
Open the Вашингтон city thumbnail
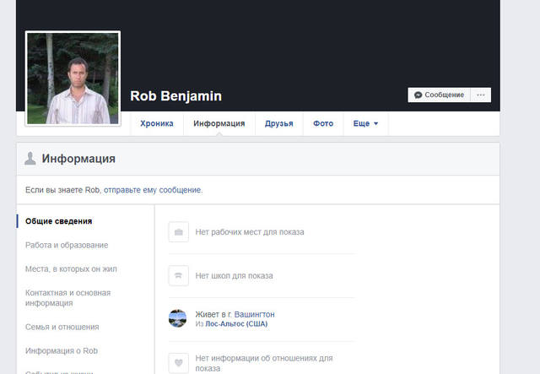point(178,318)
